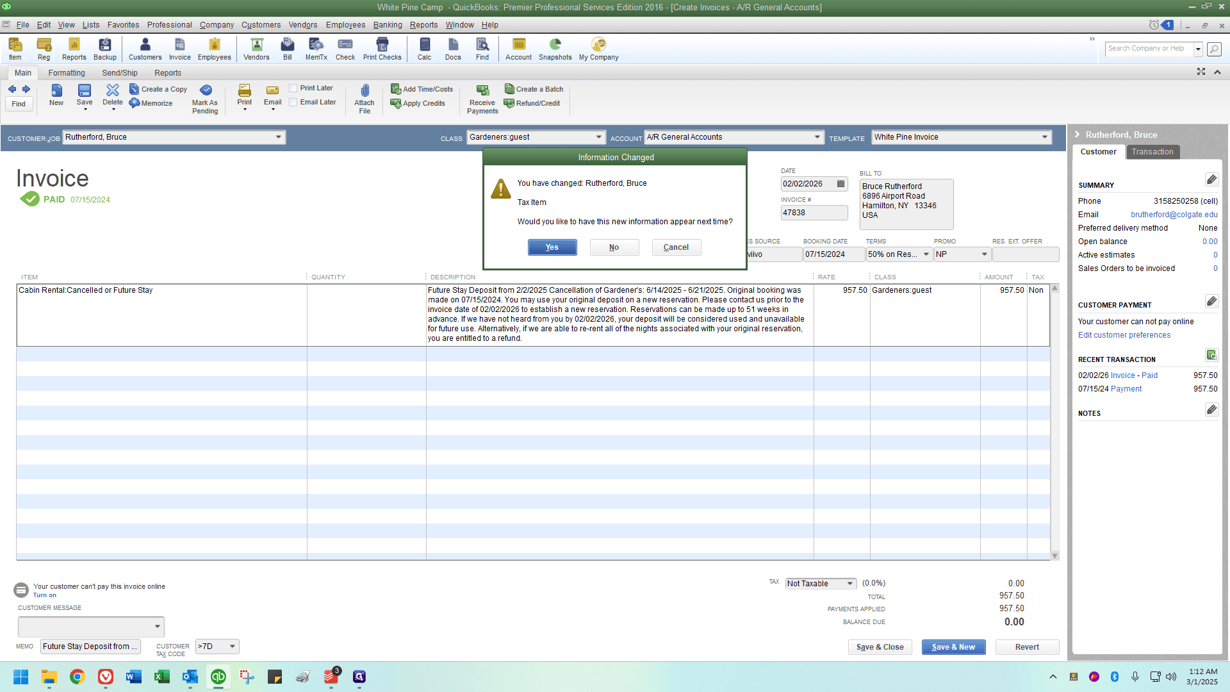
Task: Open the Windows Start menu
Action: 21,677
